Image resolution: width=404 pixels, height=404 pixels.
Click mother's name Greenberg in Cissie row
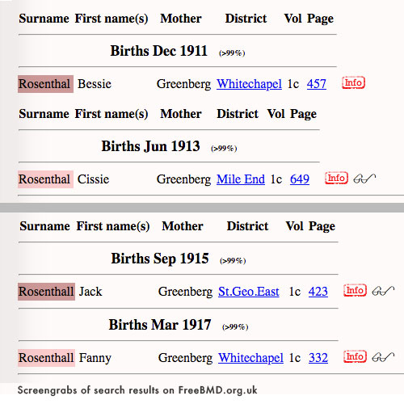183,179
